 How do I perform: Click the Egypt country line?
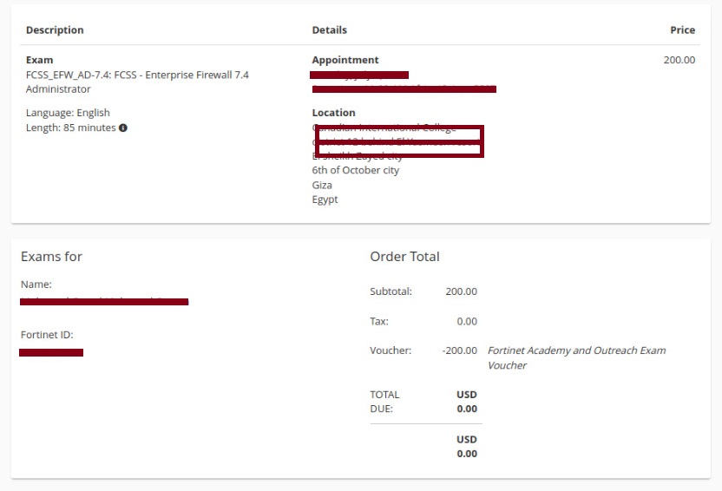pos(325,200)
